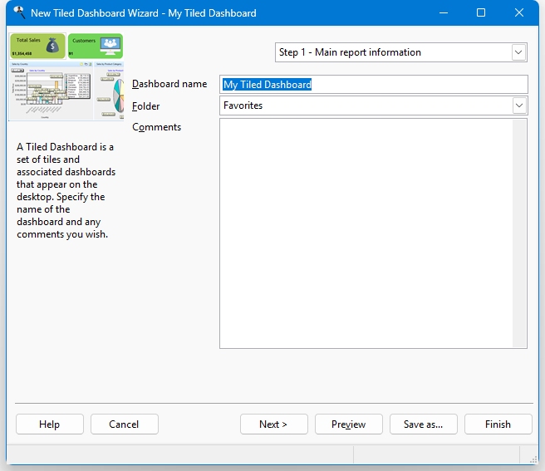Open the Folder dropdown arrow
The height and width of the screenshot is (471, 545).
pos(519,105)
